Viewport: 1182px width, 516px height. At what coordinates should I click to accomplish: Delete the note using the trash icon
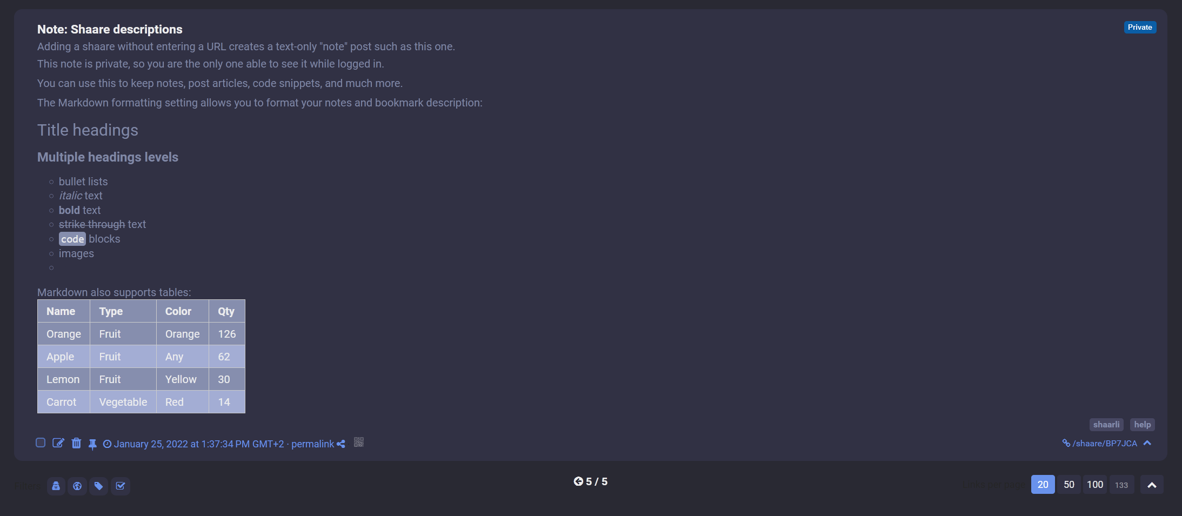pos(76,443)
